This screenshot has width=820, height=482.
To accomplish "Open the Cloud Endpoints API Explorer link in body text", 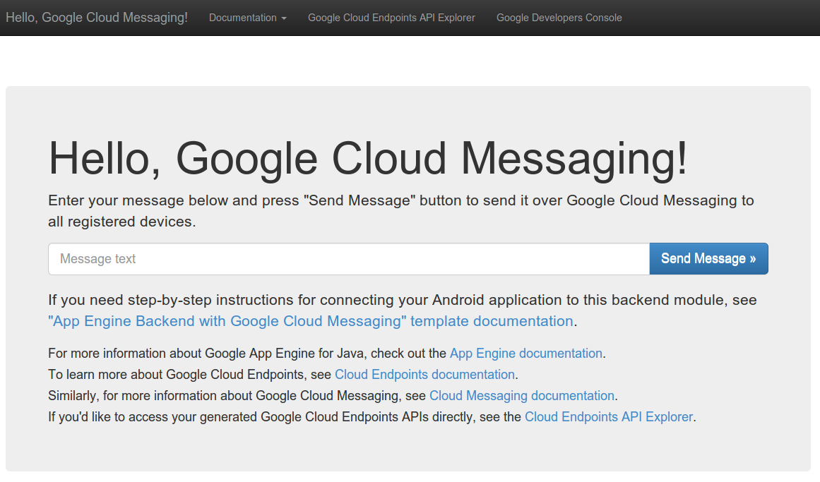I will click(609, 417).
